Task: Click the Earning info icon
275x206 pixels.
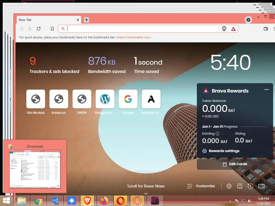Action: [x=218, y=134]
